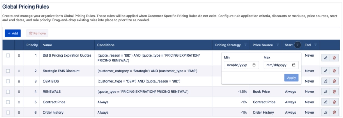Open the End column filter

pyautogui.click(x=315, y=45)
